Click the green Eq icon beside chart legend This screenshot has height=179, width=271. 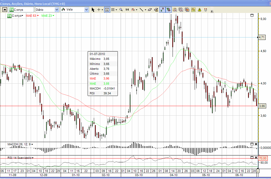tap(9, 16)
